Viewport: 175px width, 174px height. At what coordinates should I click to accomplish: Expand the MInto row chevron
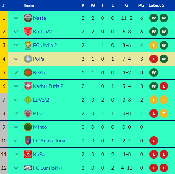(x=16, y=127)
